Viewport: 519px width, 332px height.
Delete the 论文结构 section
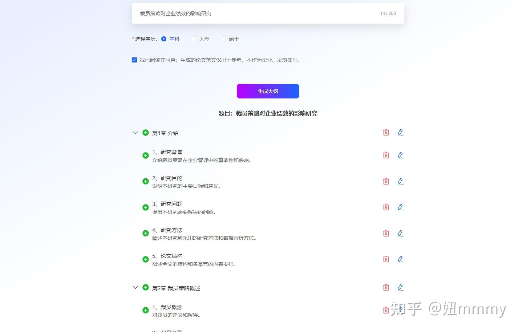386,259
